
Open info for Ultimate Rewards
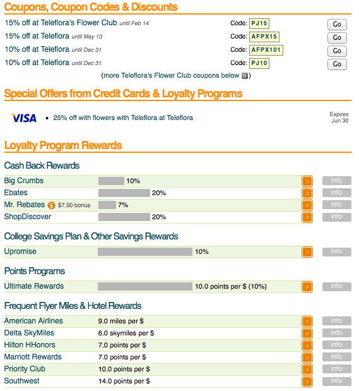[x=336, y=286]
